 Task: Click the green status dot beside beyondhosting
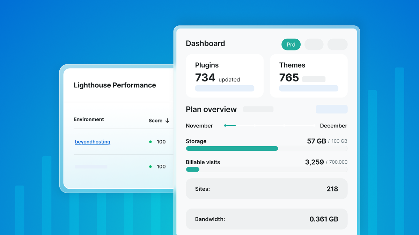click(151, 142)
